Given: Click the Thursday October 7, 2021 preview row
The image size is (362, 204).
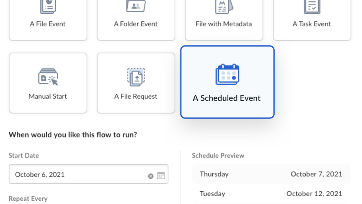Looking at the screenshot, I should [x=271, y=174].
